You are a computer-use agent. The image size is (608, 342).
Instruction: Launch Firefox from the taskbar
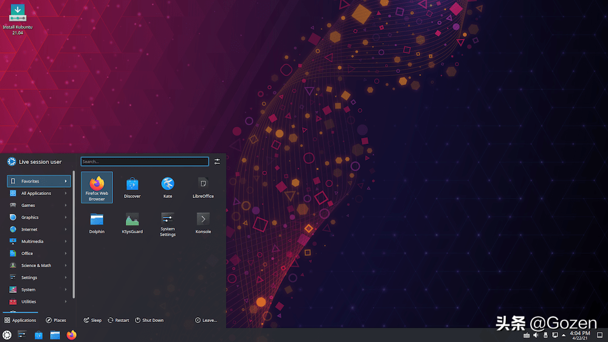click(x=71, y=335)
